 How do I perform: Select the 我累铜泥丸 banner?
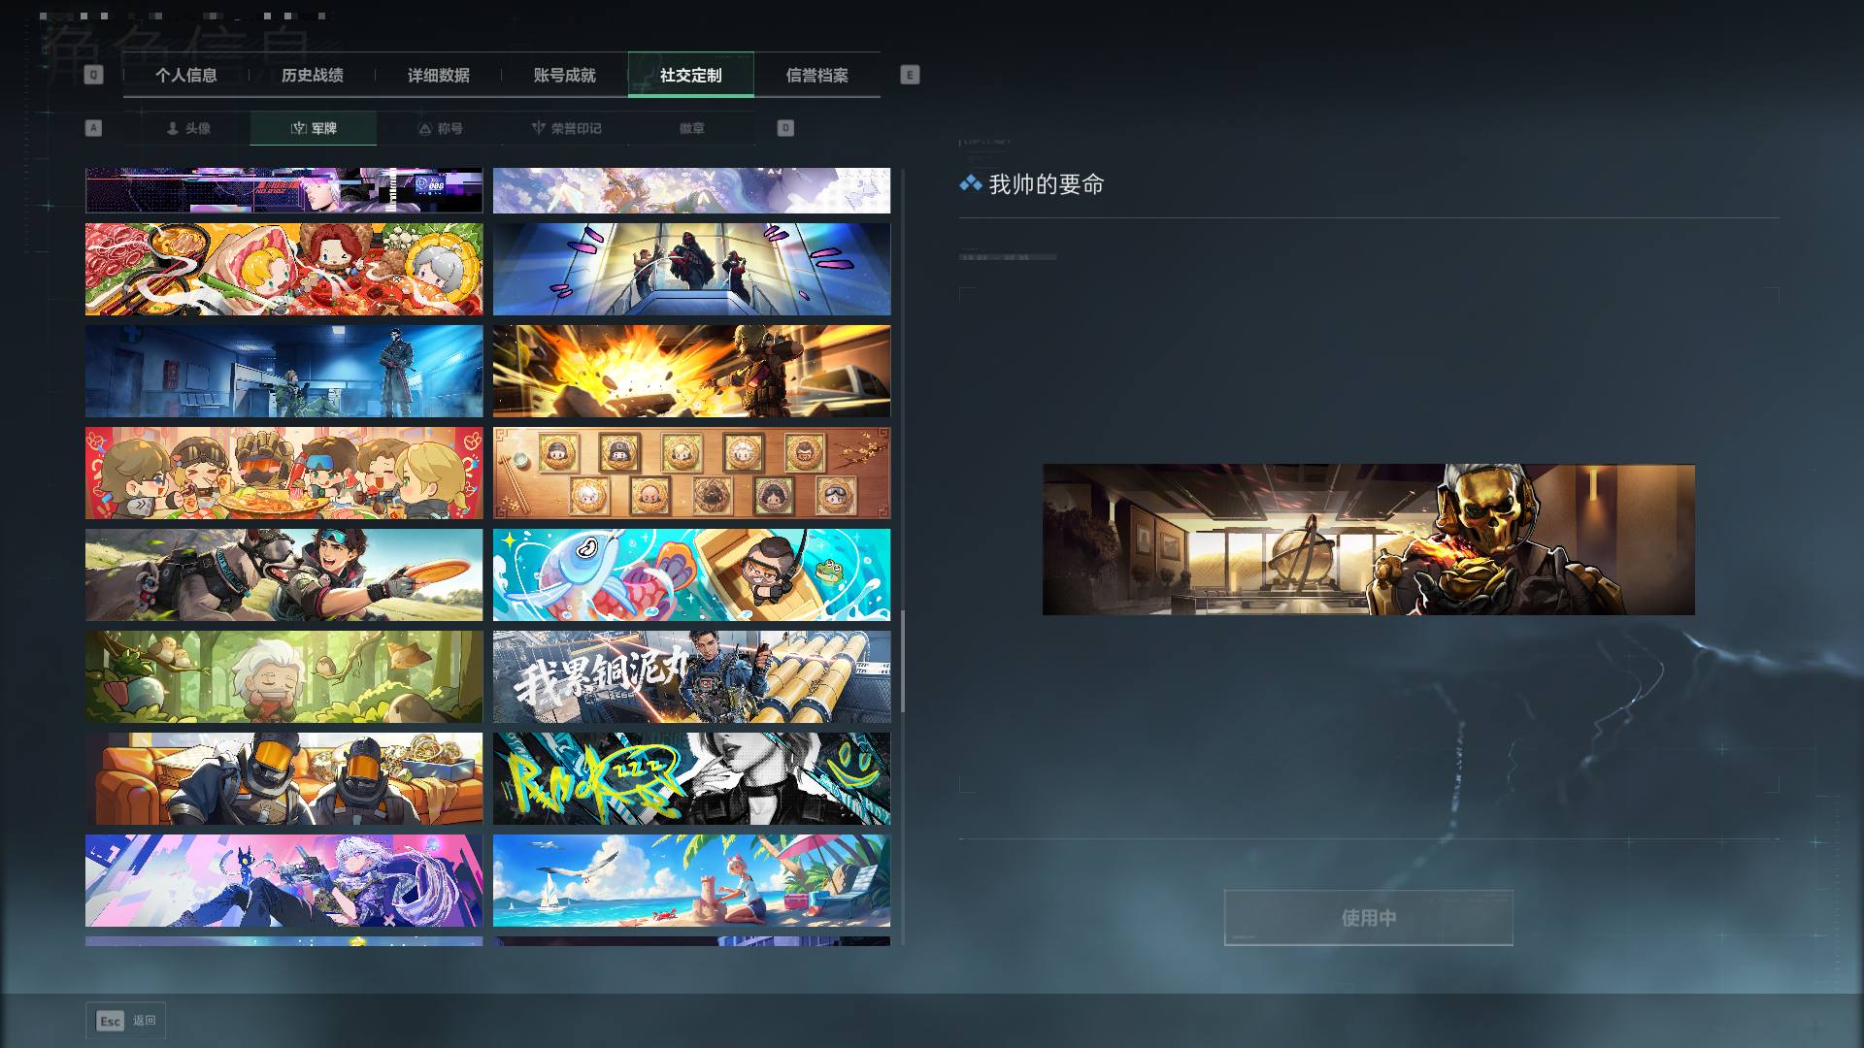tap(691, 676)
